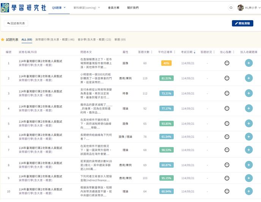Add question 1 to favorites collection
This screenshot has width=261, height=202.
248,63
